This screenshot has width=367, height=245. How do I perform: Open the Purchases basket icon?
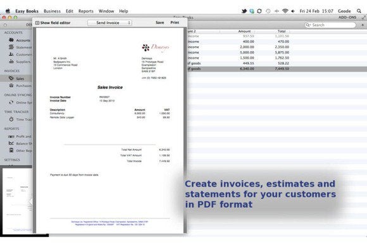point(11,85)
